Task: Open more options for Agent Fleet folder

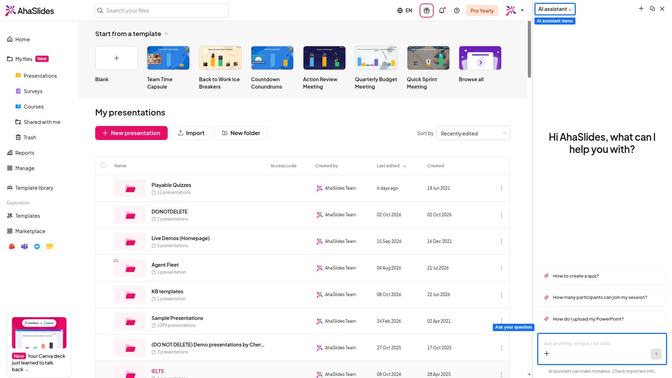Action: (x=502, y=268)
